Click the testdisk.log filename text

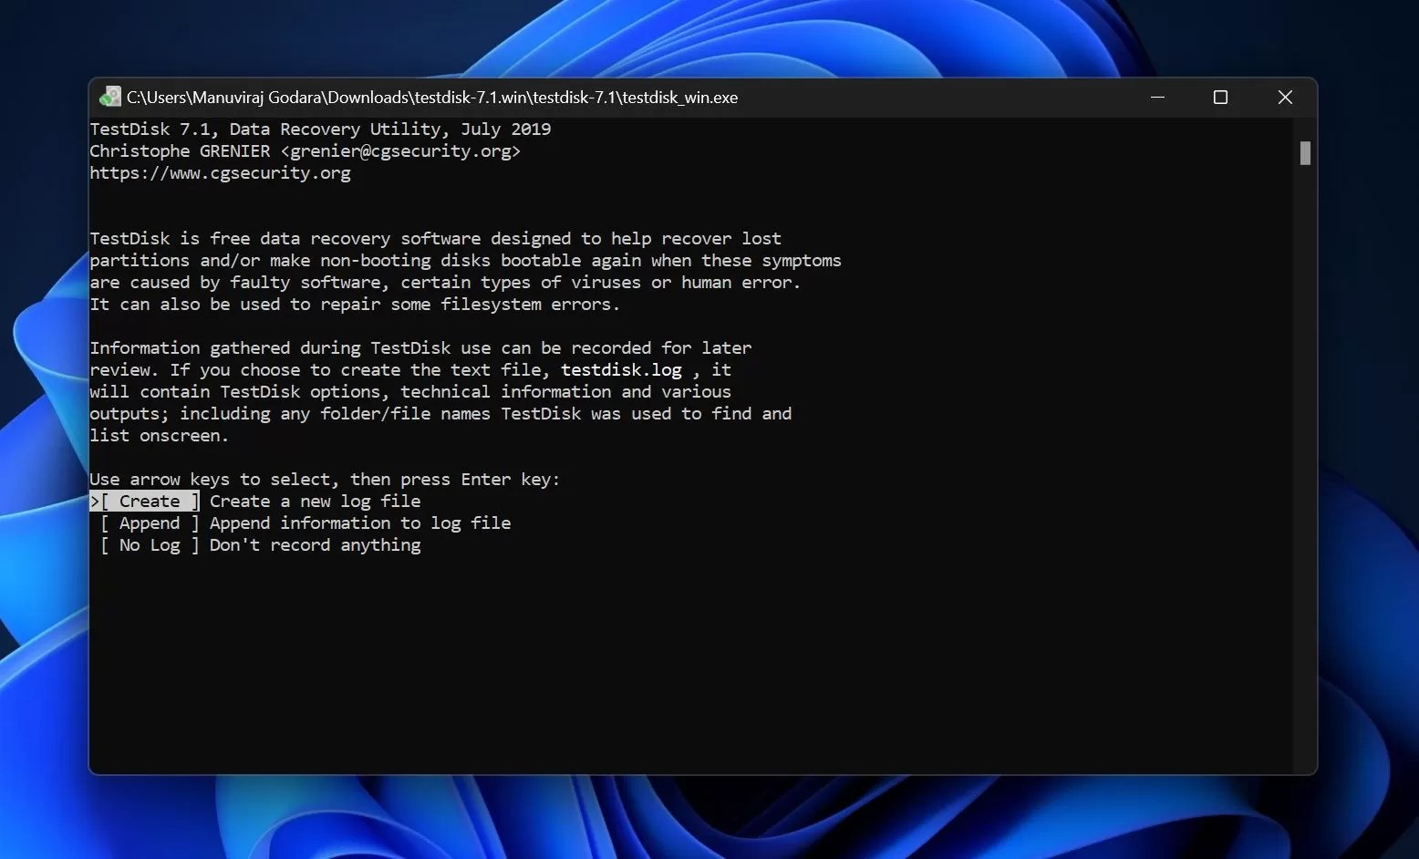tap(621, 369)
